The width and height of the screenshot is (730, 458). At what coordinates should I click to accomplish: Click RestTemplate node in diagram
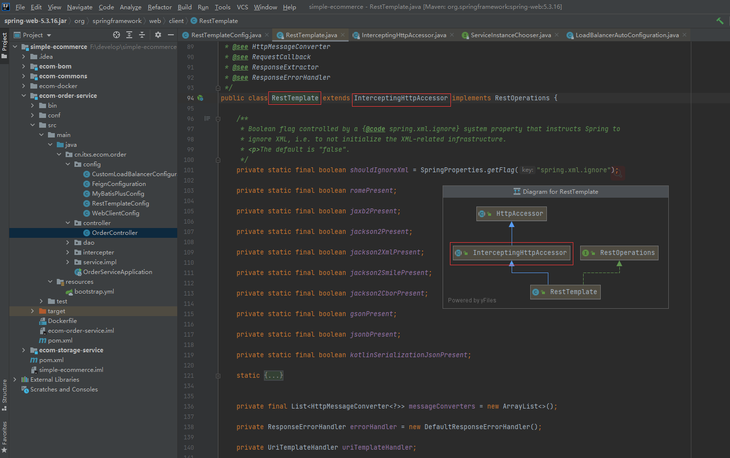[565, 292]
